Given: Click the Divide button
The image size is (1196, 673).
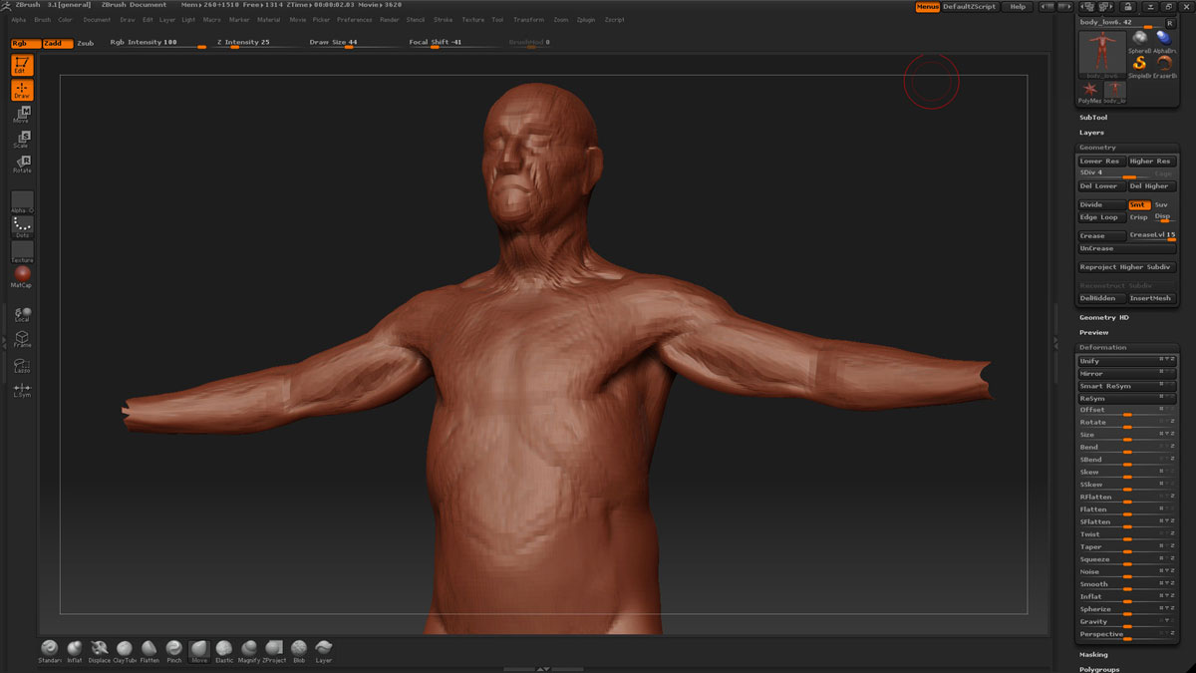Looking at the screenshot, I should [x=1101, y=204].
